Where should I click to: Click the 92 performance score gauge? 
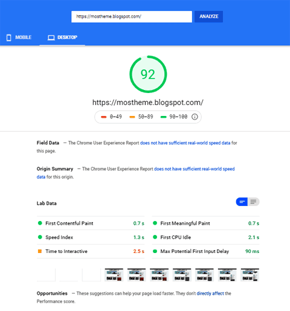(x=148, y=74)
